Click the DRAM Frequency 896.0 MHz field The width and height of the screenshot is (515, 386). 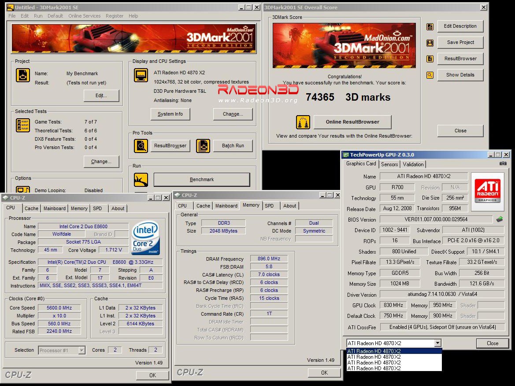[x=269, y=259]
